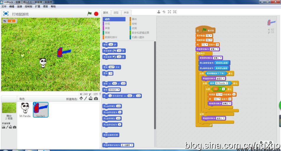This screenshot has width=281, height=151.
Task: Open the 连接 menu
Action: [x=19, y=7]
